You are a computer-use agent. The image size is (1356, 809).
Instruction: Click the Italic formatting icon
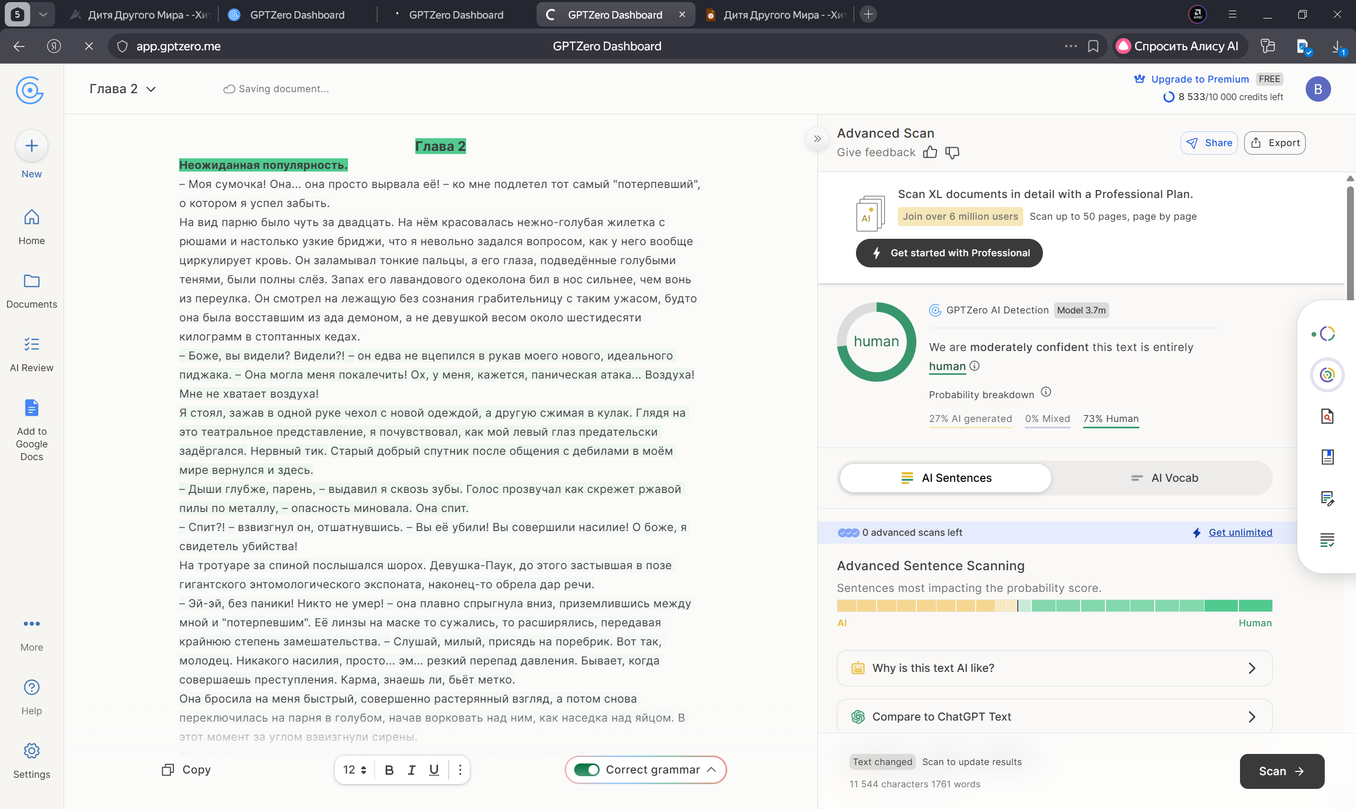click(x=411, y=770)
